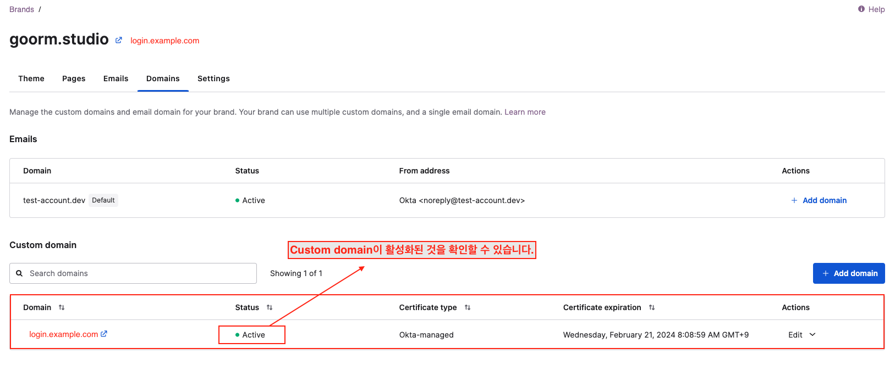Click the Help question mark icon

tap(861, 9)
